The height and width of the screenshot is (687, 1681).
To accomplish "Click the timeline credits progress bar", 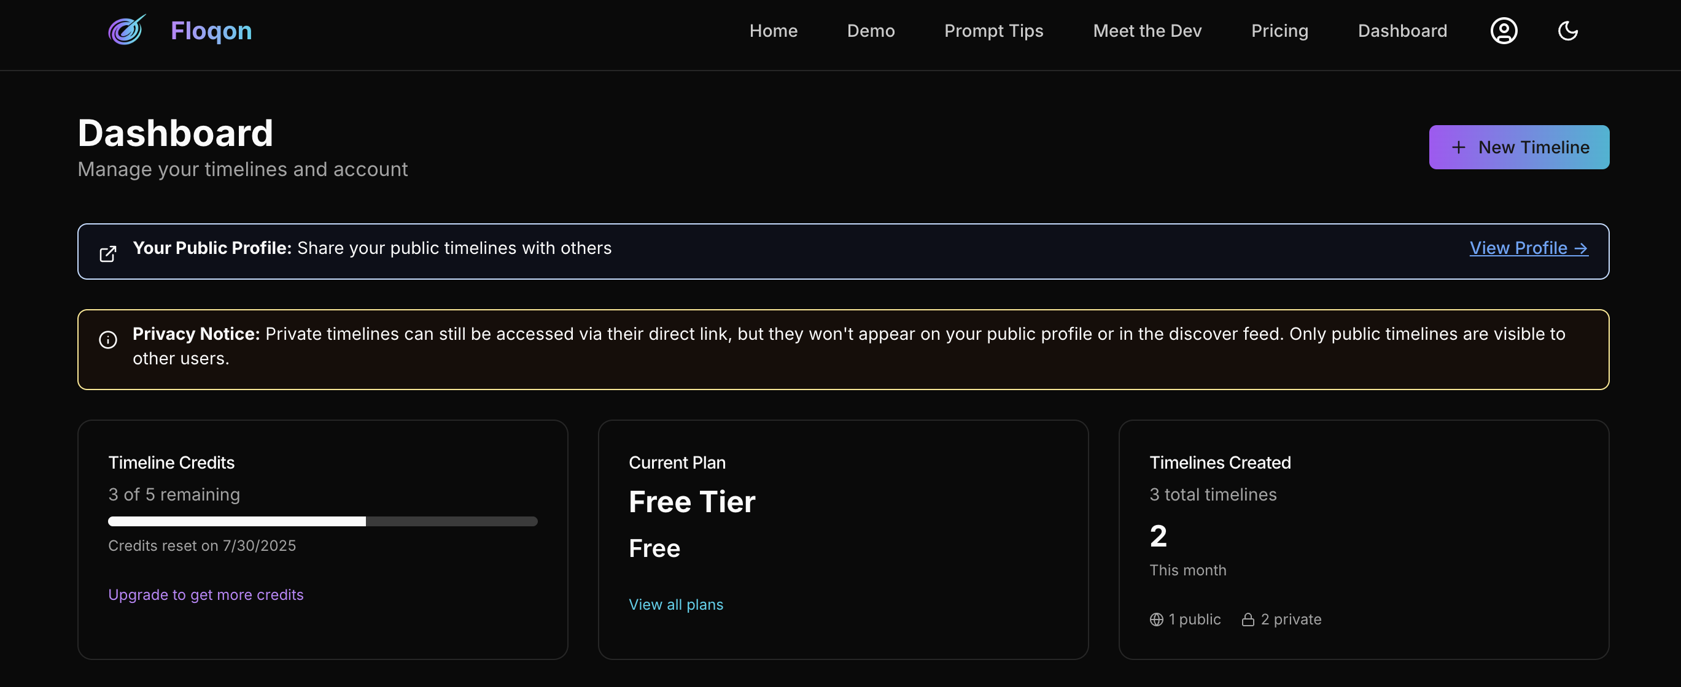I will [322, 521].
